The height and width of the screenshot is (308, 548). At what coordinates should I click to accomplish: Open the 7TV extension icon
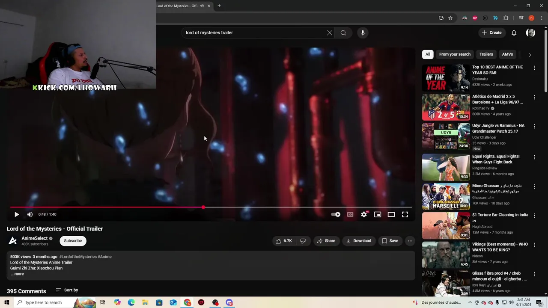(x=495, y=18)
